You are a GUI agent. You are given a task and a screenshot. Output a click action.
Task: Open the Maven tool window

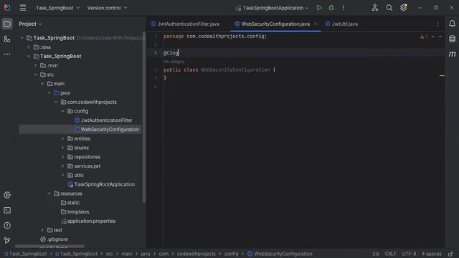coord(452,54)
